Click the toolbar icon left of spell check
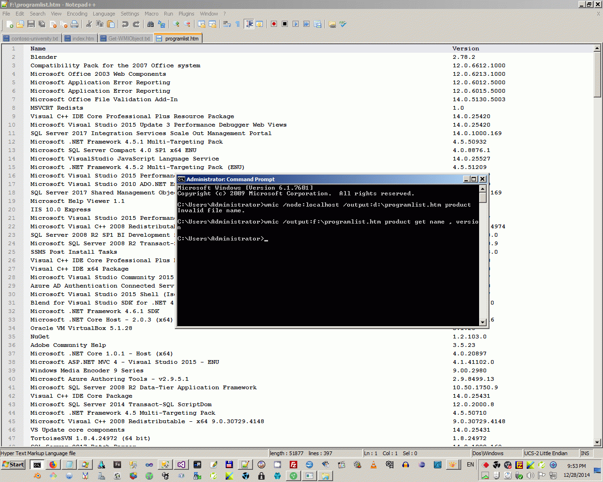Screen dimensions: 603x482 pos(332,24)
